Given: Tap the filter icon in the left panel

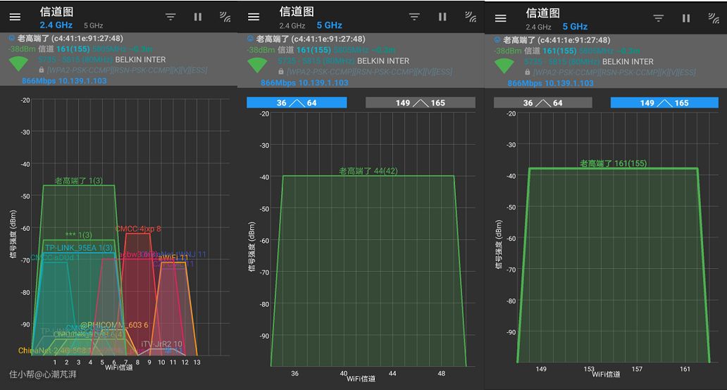Looking at the screenshot, I should [x=170, y=17].
